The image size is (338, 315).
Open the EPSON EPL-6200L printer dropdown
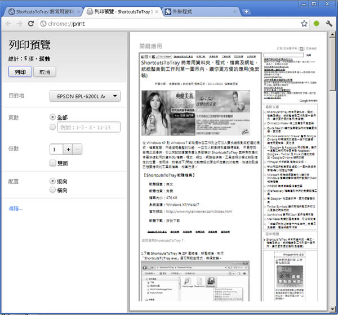coord(85,97)
